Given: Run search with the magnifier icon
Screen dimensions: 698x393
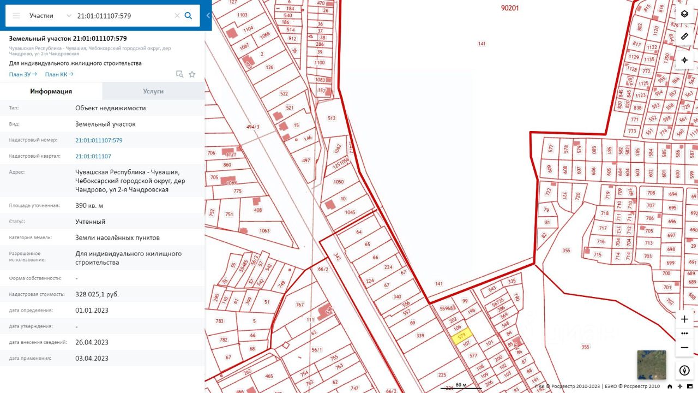Looking at the screenshot, I should click(189, 16).
